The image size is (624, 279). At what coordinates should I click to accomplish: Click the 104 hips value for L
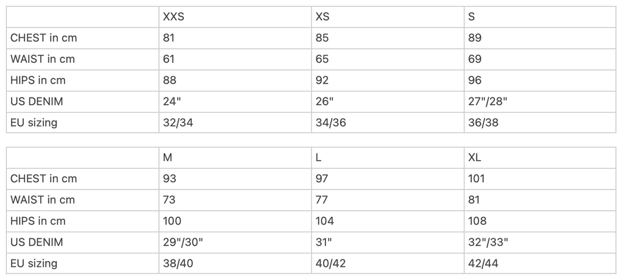(x=388, y=221)
